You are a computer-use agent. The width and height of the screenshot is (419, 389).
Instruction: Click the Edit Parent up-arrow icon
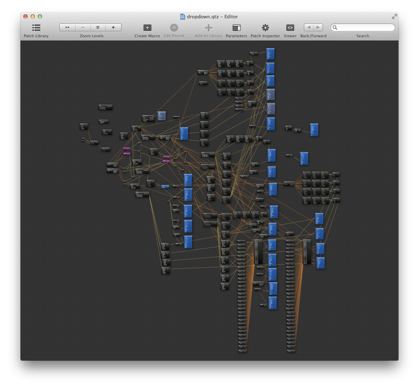(174, 28)
